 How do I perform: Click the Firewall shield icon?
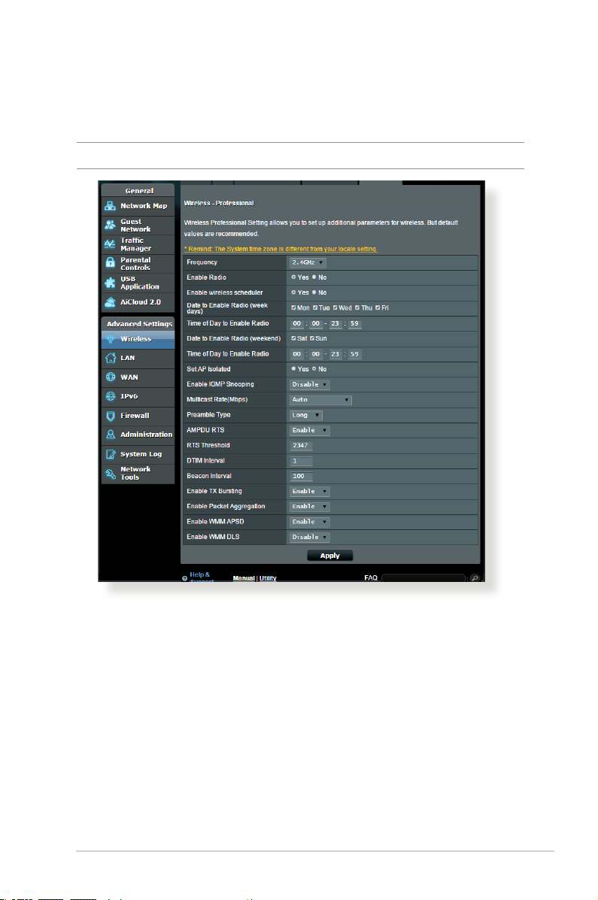pos(111,416)
